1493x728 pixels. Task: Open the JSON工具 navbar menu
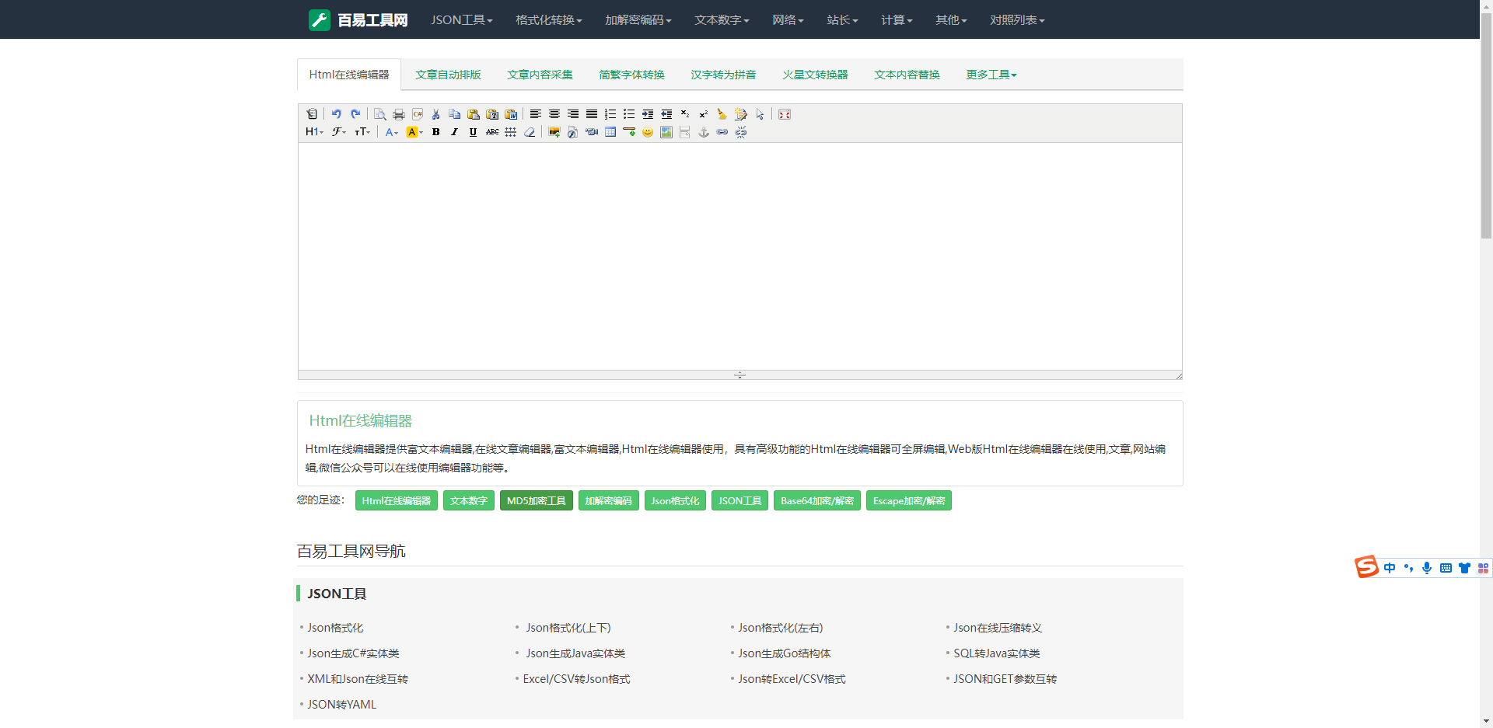tap(461, 19)
